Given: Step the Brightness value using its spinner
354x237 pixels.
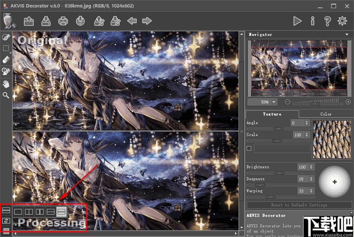Looking at the screenshot, I should tap(311, 167).
